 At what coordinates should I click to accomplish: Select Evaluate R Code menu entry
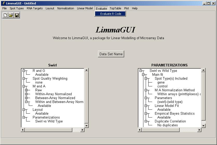point(110,14)
